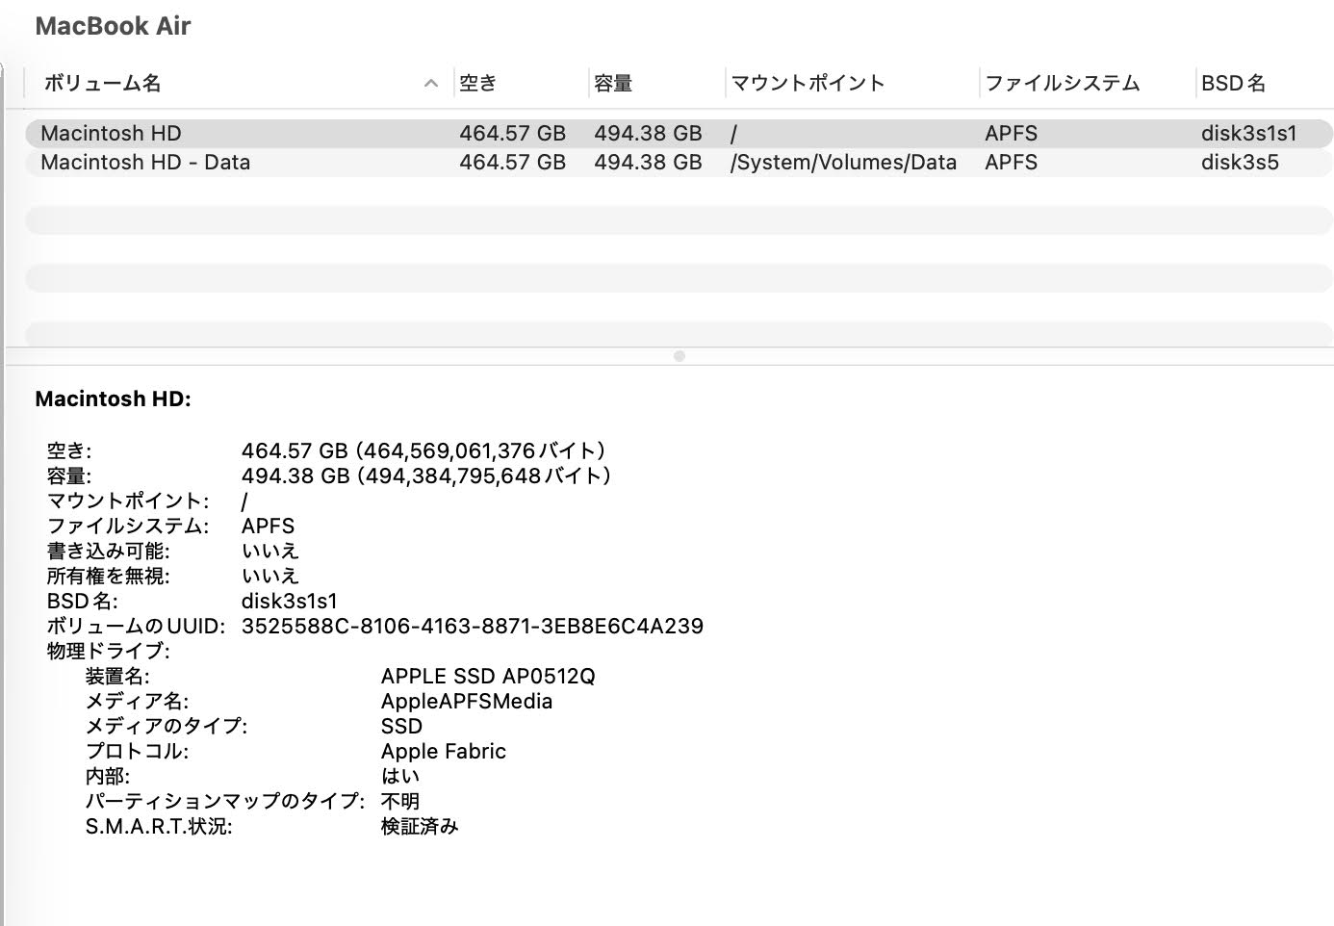Click the APPLE SSD AP0512Q device name
Image resolution: width=1334 pixels, height=926 pixels.
[488, 676]
